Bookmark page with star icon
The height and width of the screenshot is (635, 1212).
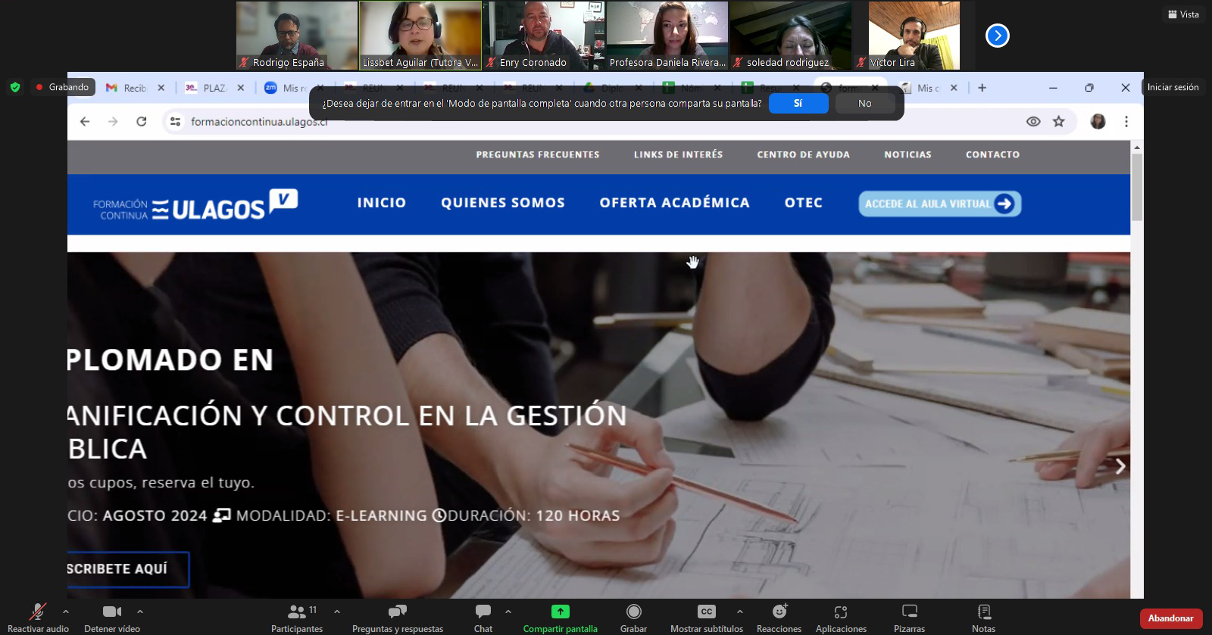[1059, 121]
